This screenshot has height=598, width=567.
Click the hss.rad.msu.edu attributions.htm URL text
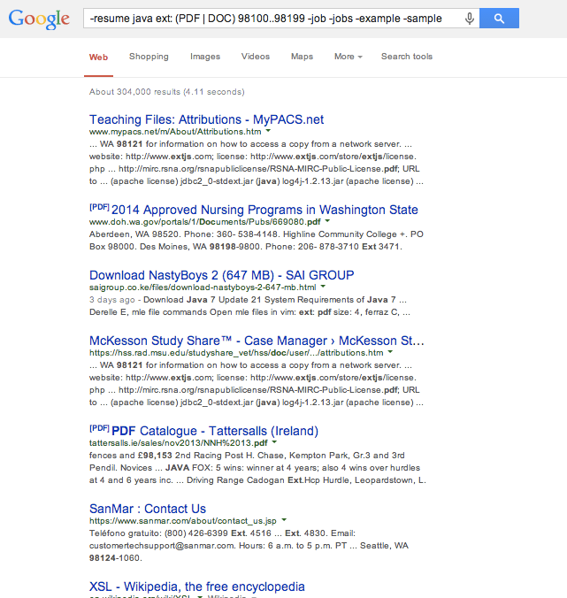click(x=236, y=353)
